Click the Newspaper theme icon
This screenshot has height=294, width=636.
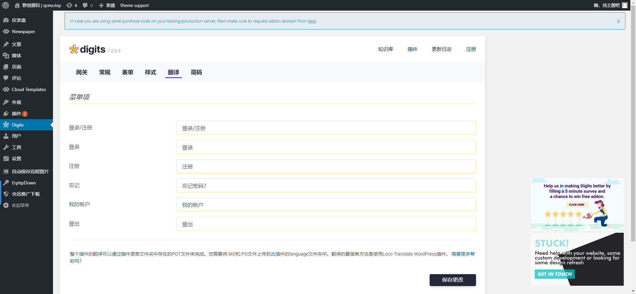click(x=6, y=31)
